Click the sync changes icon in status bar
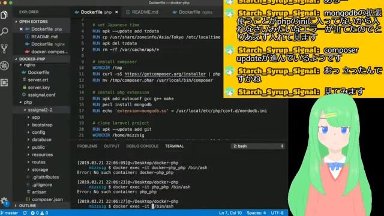The height and width of the screenshot is (216, 384). (25, 213)
